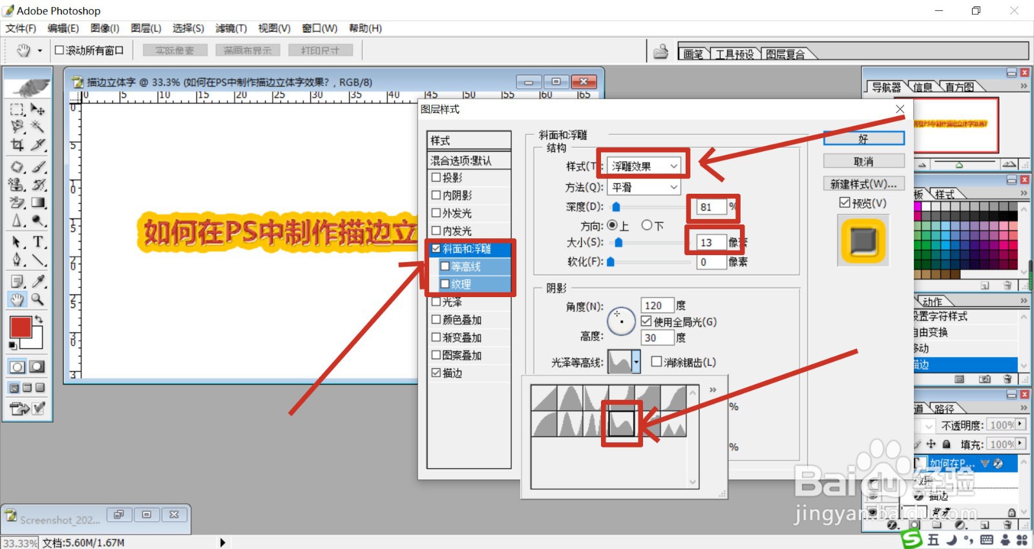Enable the 外发光 checkbox
This screenshot has height=549, width=1034.
436,212
